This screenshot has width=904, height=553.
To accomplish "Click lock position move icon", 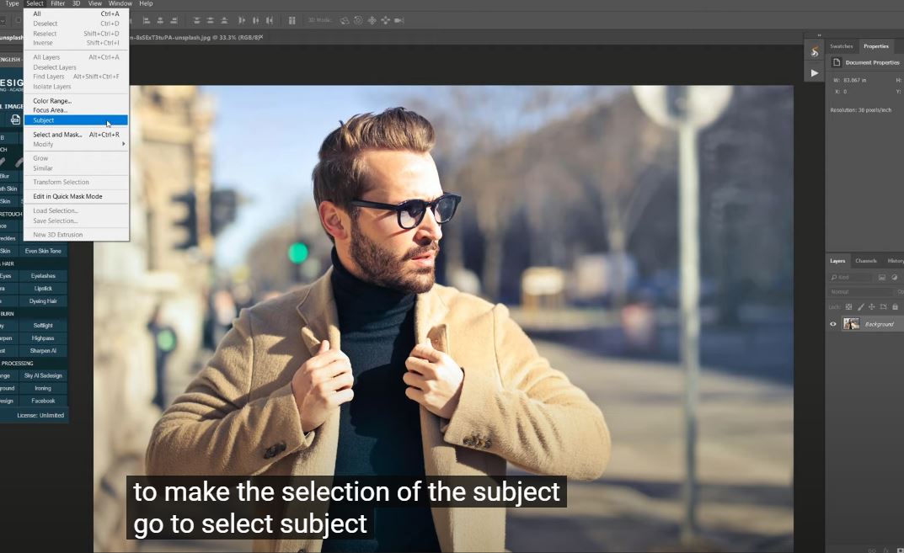I will coord(871,306).
